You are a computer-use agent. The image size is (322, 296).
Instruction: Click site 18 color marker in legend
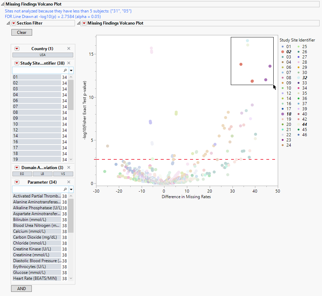283,114
